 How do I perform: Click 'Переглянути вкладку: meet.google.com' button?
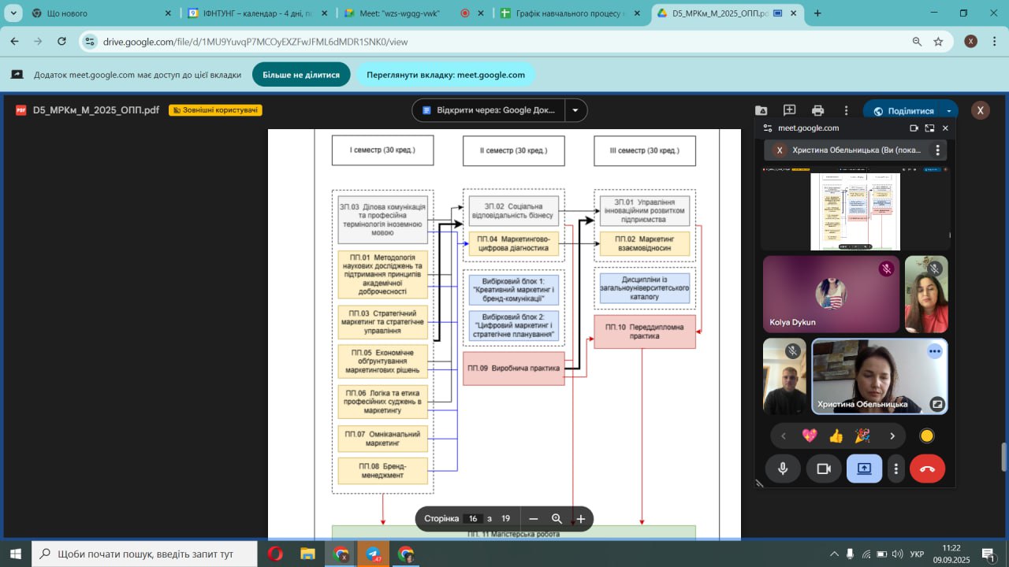445,75
